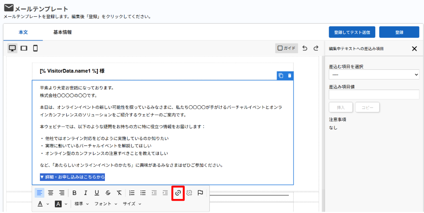Screen dimensions: 424x213
Task: Click the line 平素より大変お世話になっております。
Action: 77,88
